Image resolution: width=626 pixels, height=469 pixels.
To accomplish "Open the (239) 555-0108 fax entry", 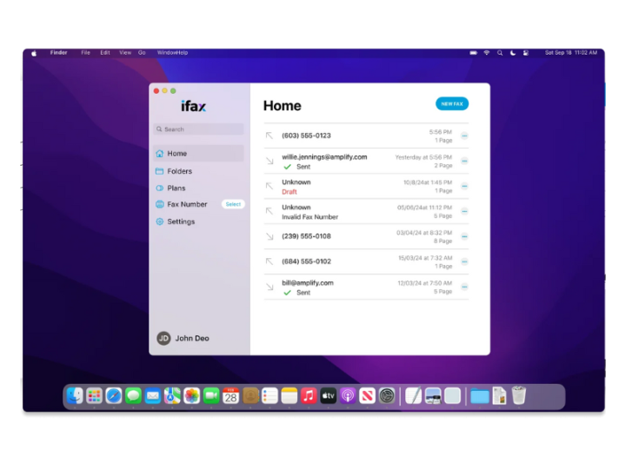I will [x=366, y=236].
